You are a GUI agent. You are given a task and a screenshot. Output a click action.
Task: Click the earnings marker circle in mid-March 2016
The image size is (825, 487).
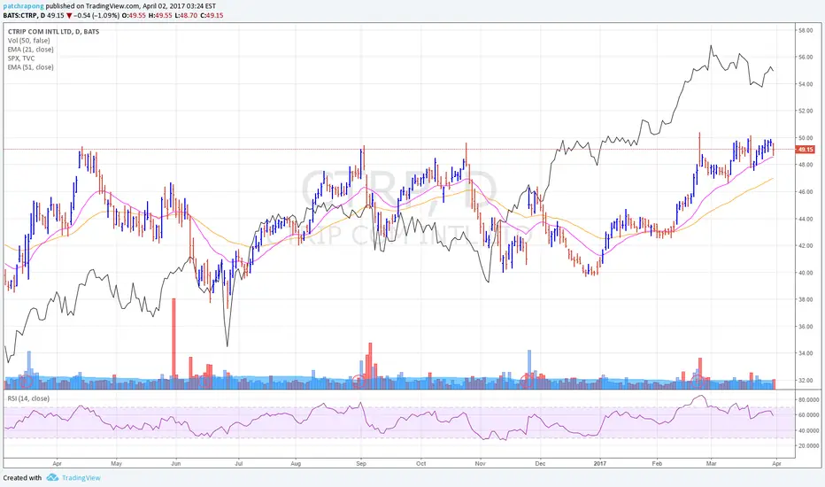tap(26, 381)
